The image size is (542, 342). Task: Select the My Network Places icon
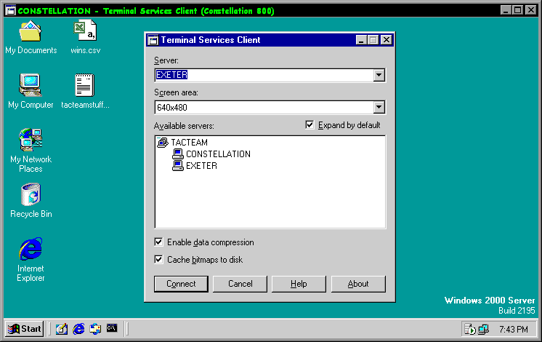pyautogui.click(x=31, y=140)
